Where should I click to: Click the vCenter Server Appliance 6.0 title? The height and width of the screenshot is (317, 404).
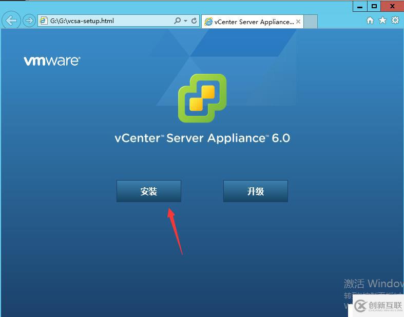(203, 138)
